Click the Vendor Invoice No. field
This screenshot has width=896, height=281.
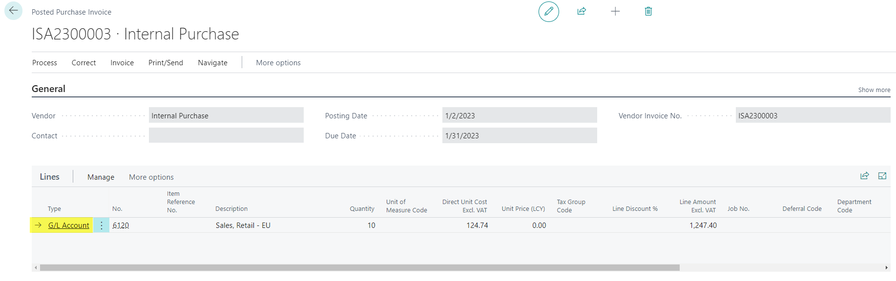pos(813,116)
